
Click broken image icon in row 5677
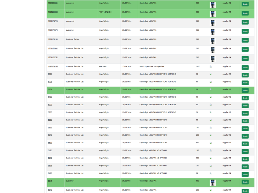click(211, 143)
